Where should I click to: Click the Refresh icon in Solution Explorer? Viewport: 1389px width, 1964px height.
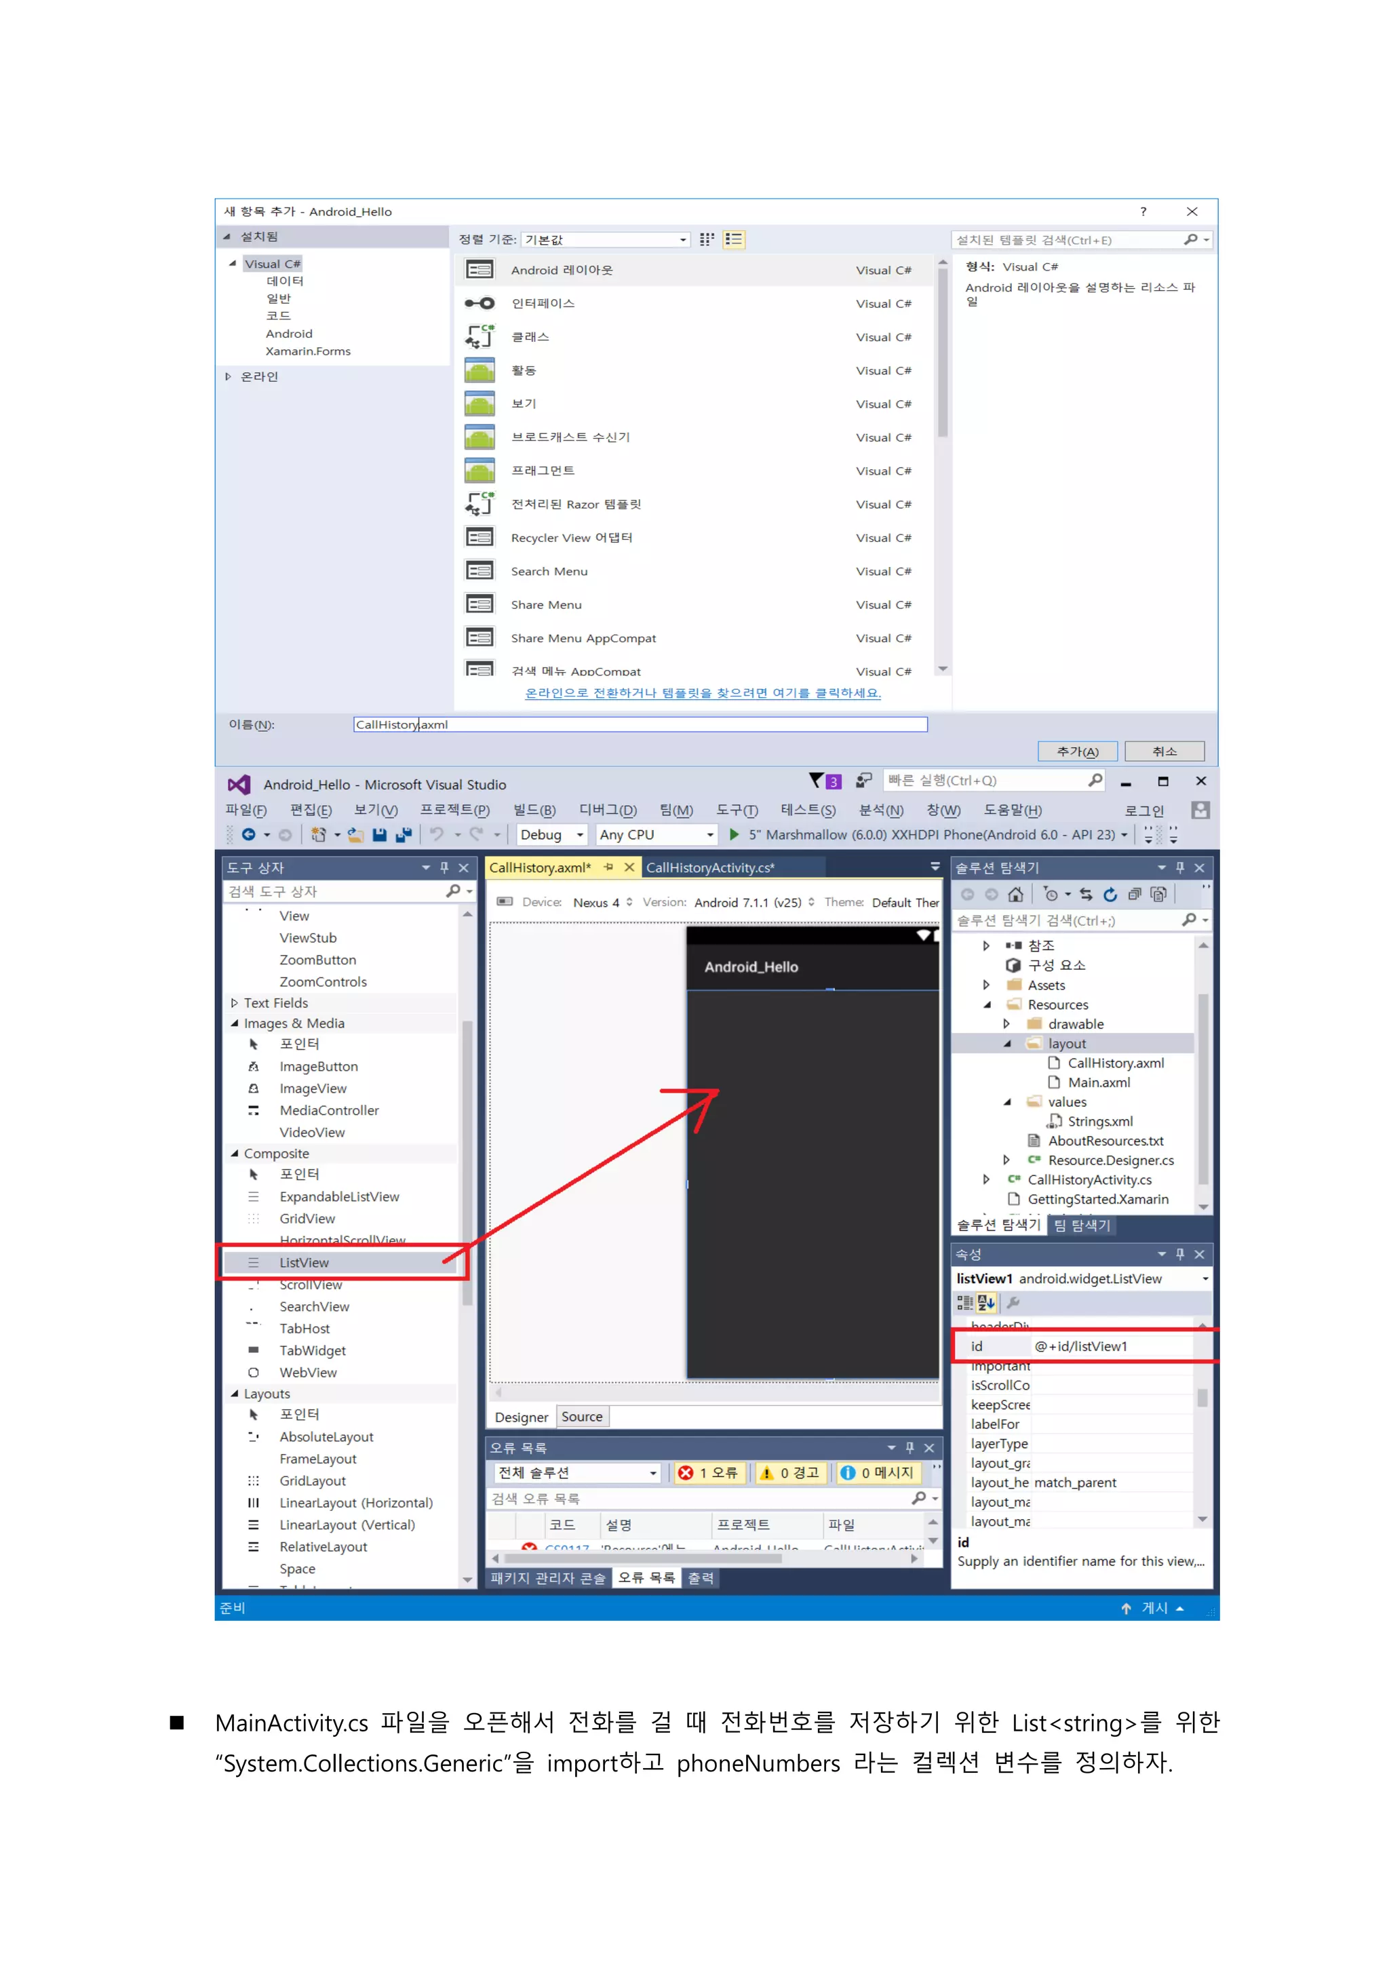tap(1110, 895)
